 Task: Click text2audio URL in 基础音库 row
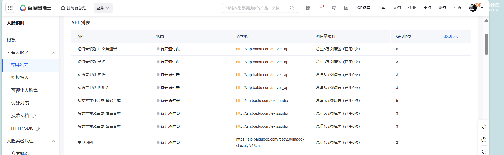point(262,101)
